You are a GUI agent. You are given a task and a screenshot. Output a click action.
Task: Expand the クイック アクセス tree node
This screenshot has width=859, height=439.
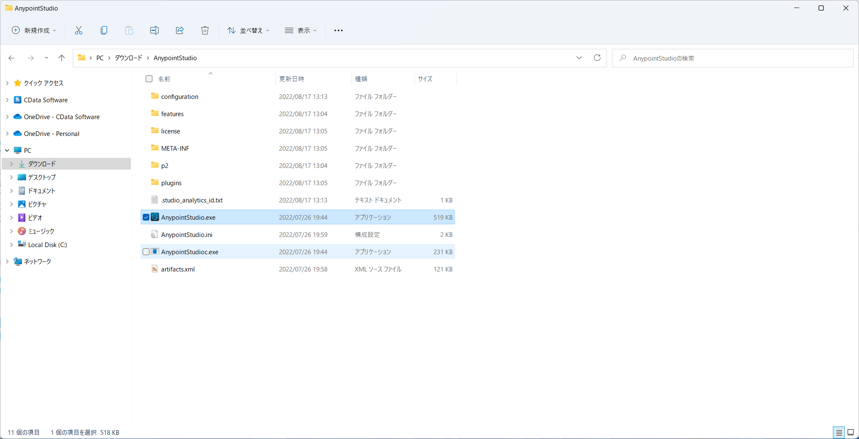[7, 83]
